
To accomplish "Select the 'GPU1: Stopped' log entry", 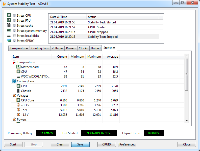I will (104, 32).
